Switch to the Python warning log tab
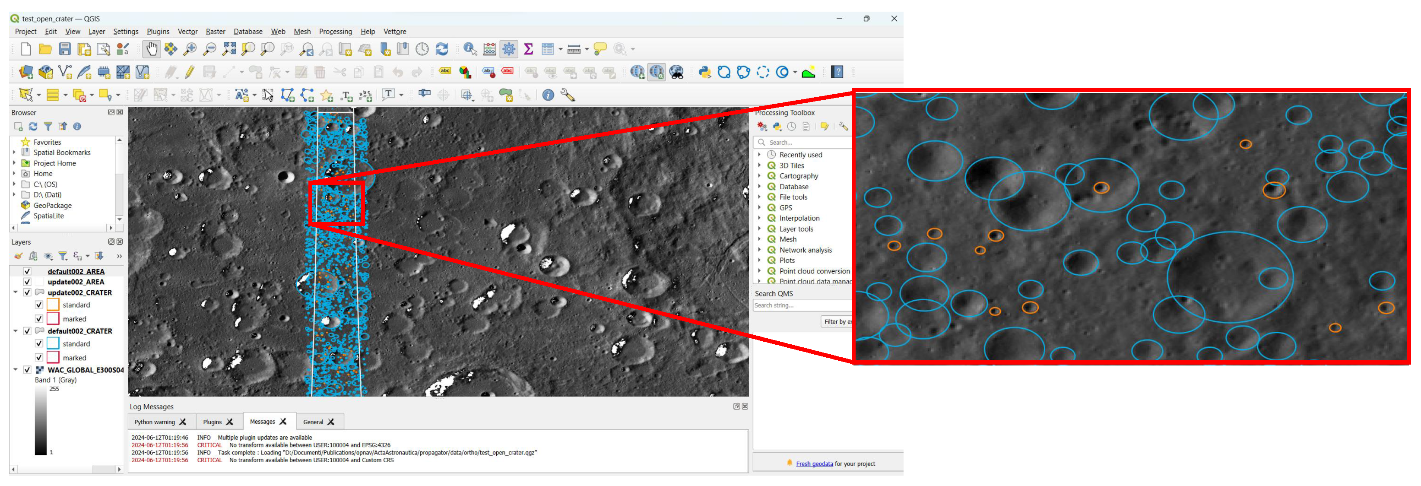The image size is (1421, 486). point(155,422)
